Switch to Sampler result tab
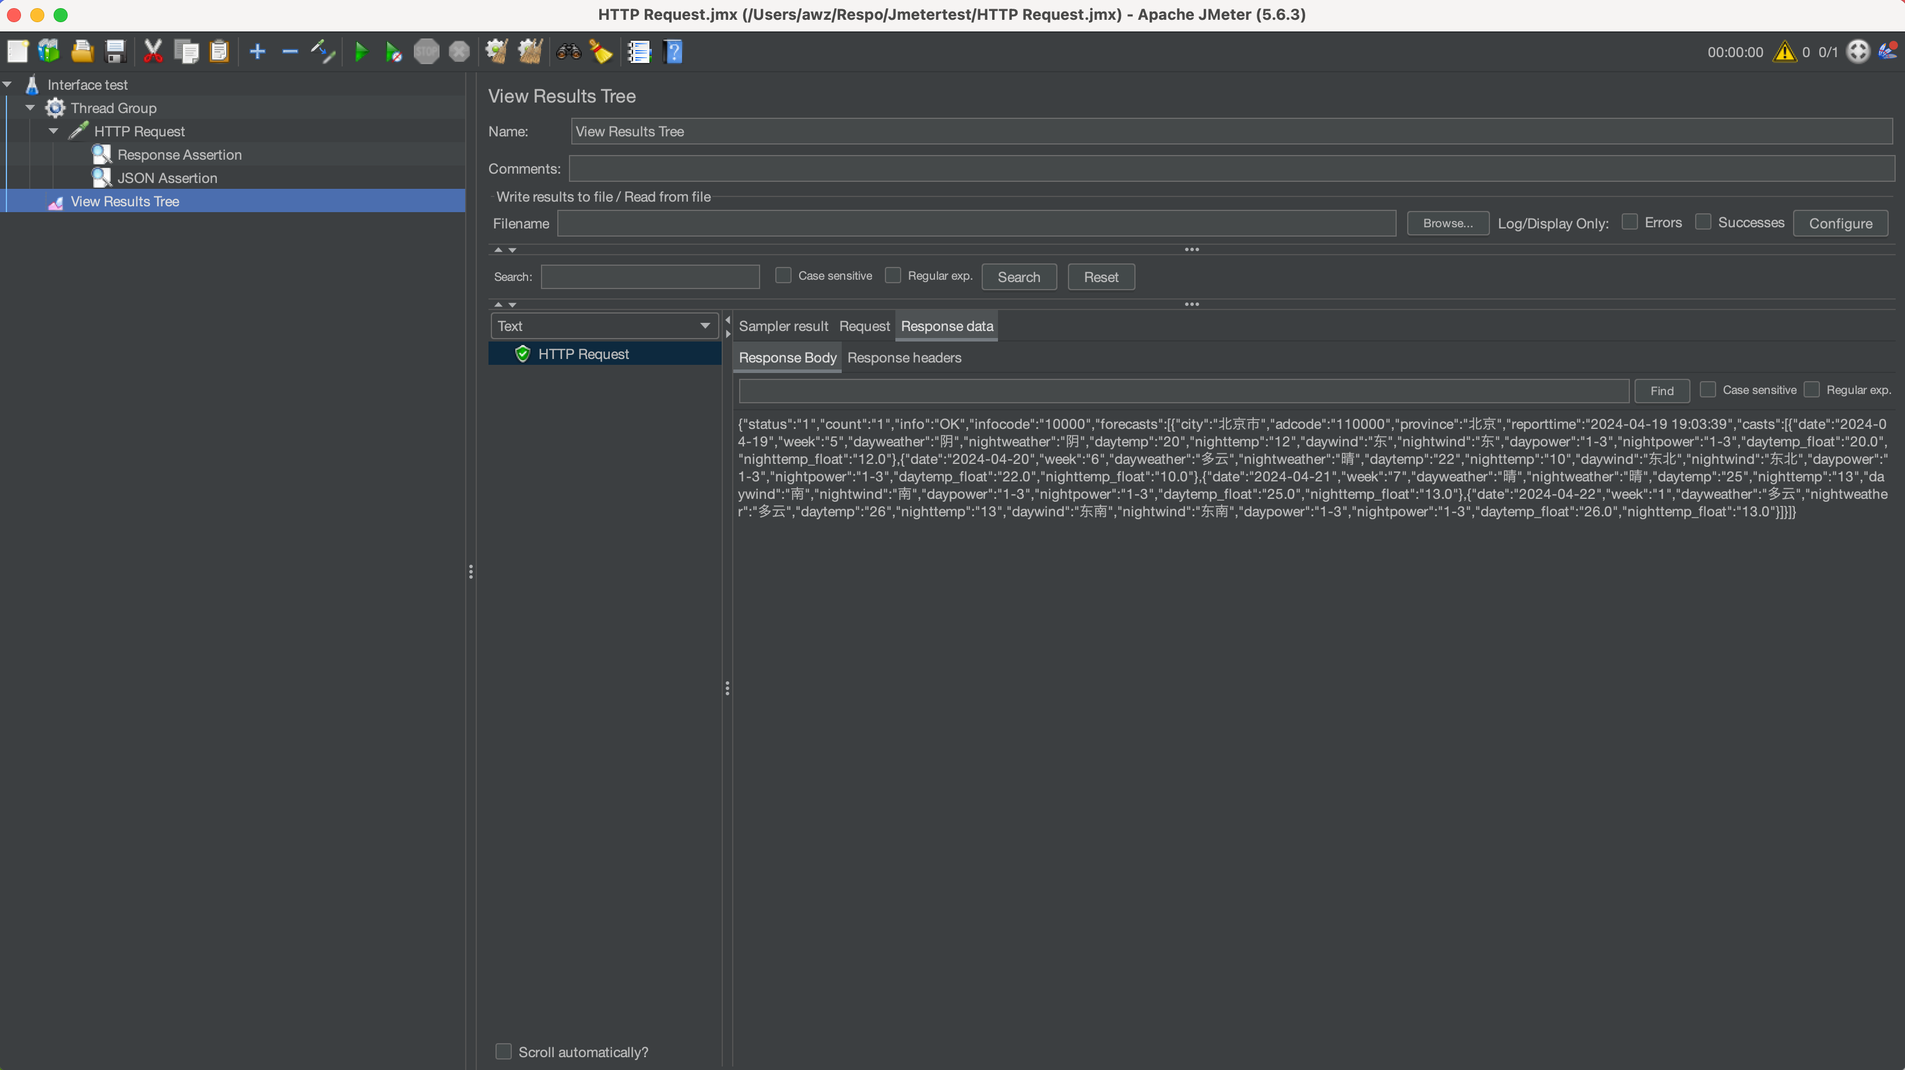1905x1070 pixels. click(x=783, y=326)
